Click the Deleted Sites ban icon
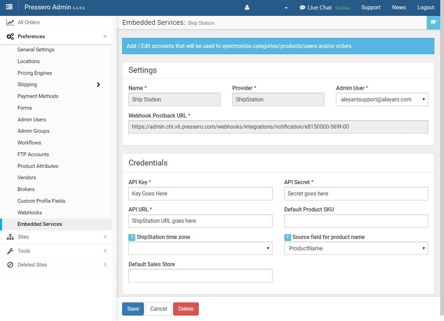Viewport: 444px width, 321px height. [x=10, y=265]
